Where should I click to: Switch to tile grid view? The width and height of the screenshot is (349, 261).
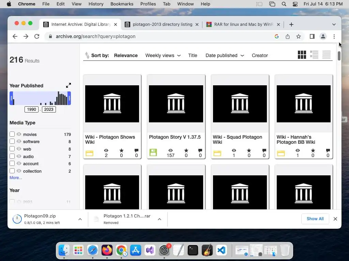click(x=302, y=55)
